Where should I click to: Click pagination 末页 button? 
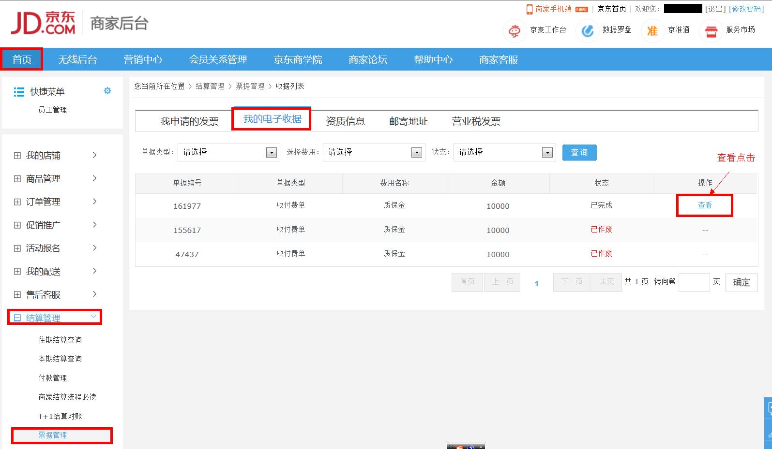click(606, 282)
